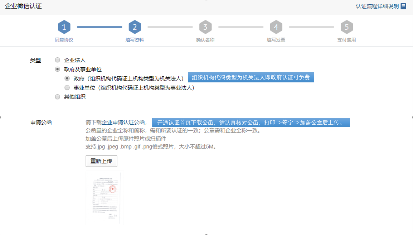Click step 3 hexagon 确认名称
This screenshot has height=235, width=413.
[205, 27]
